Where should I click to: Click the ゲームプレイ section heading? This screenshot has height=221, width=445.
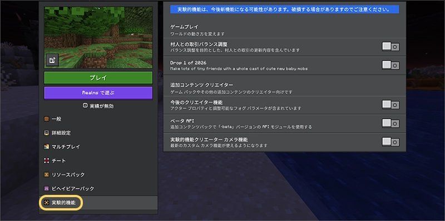coord(184,27)
